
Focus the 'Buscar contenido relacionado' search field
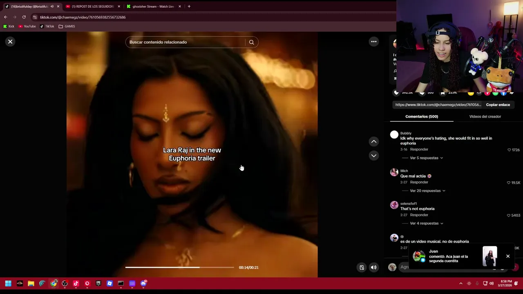(186, 42)
